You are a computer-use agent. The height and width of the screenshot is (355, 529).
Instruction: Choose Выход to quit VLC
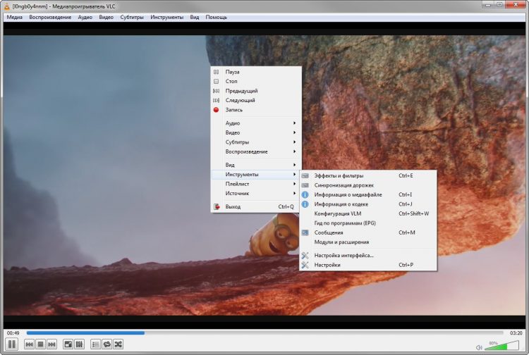click(233, 206)
